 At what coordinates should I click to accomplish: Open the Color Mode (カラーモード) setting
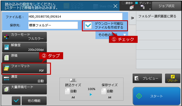(24, 37)
